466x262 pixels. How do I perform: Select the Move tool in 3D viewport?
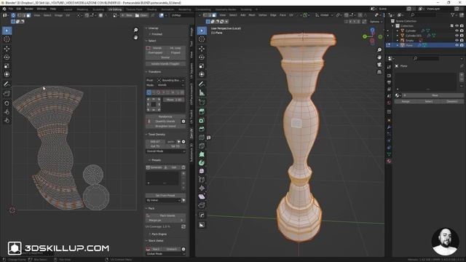click(202, 49)
